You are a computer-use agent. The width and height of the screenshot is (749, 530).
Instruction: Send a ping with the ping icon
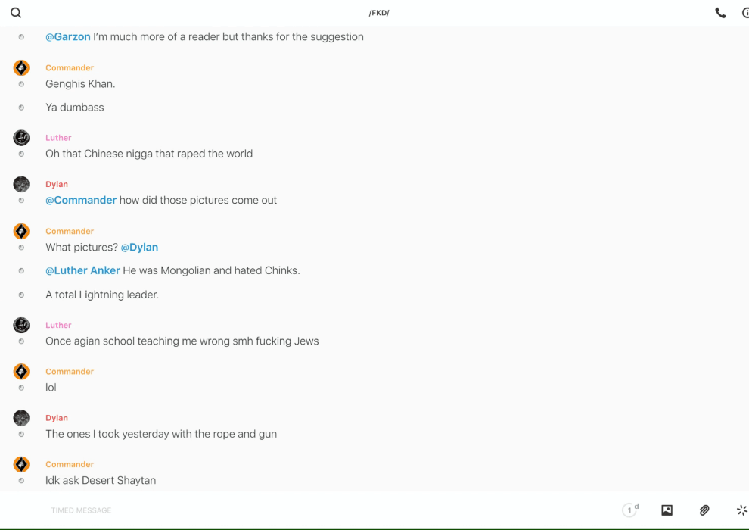tap(741, 510)
